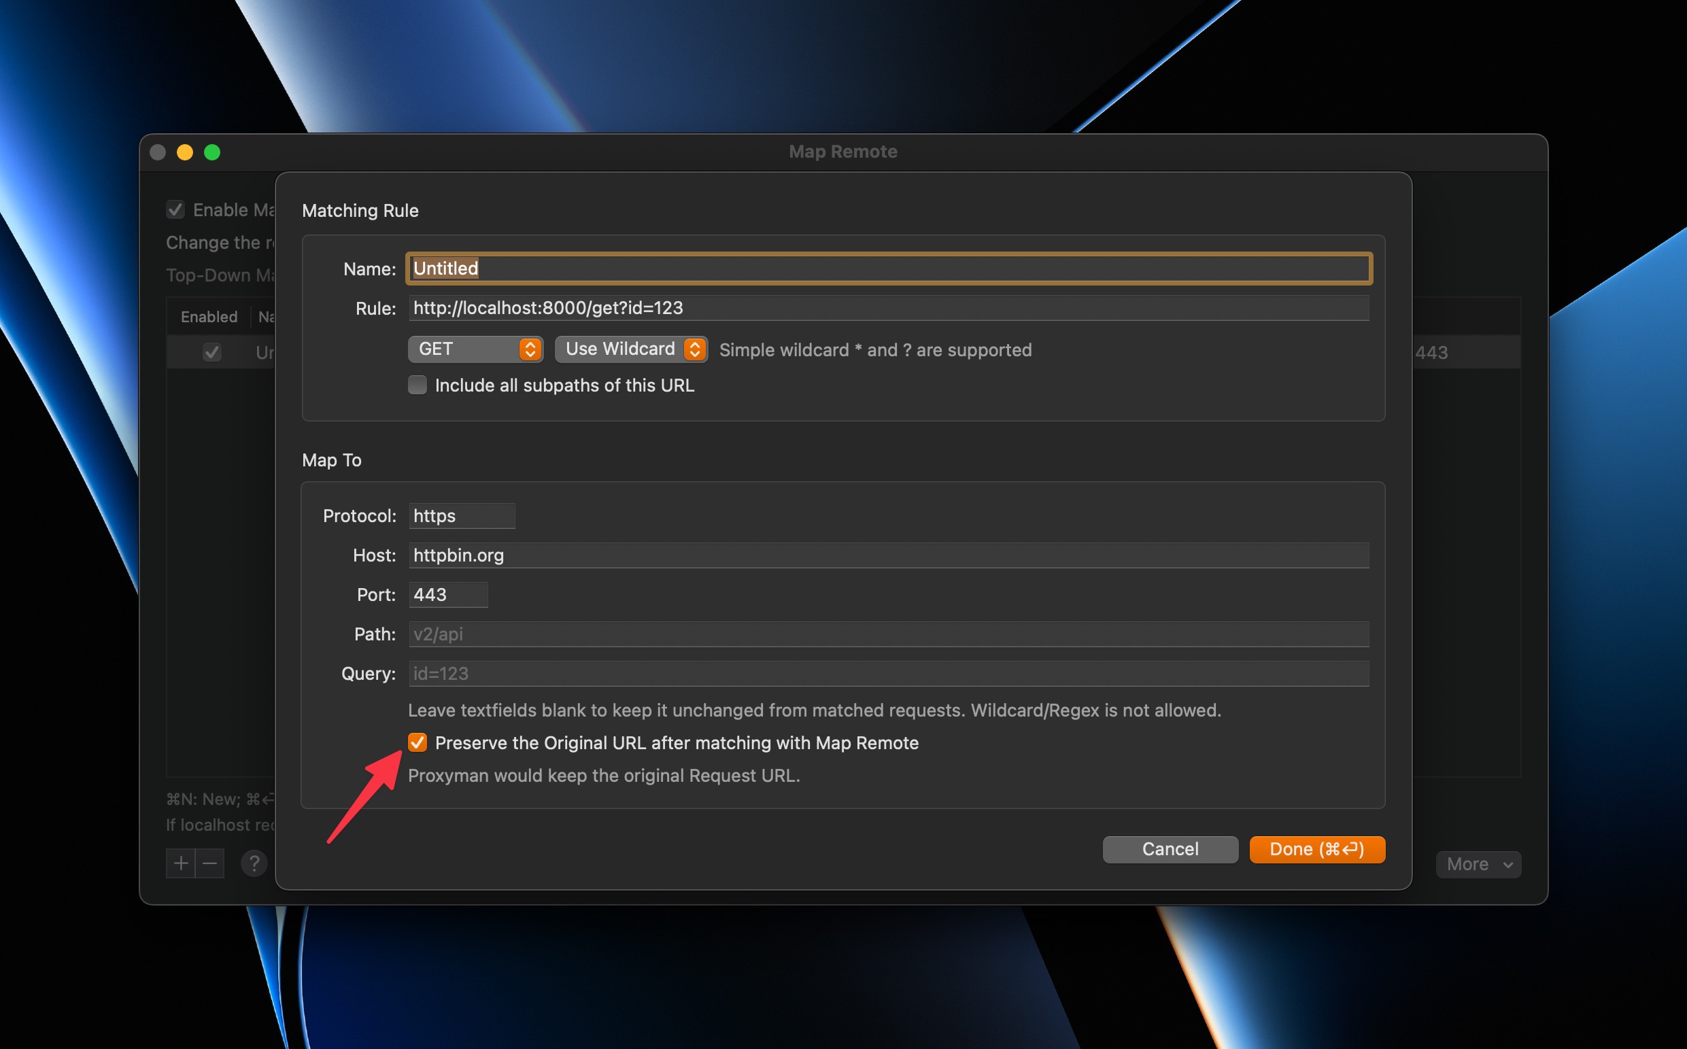Click the Query input field

(888, 674)
